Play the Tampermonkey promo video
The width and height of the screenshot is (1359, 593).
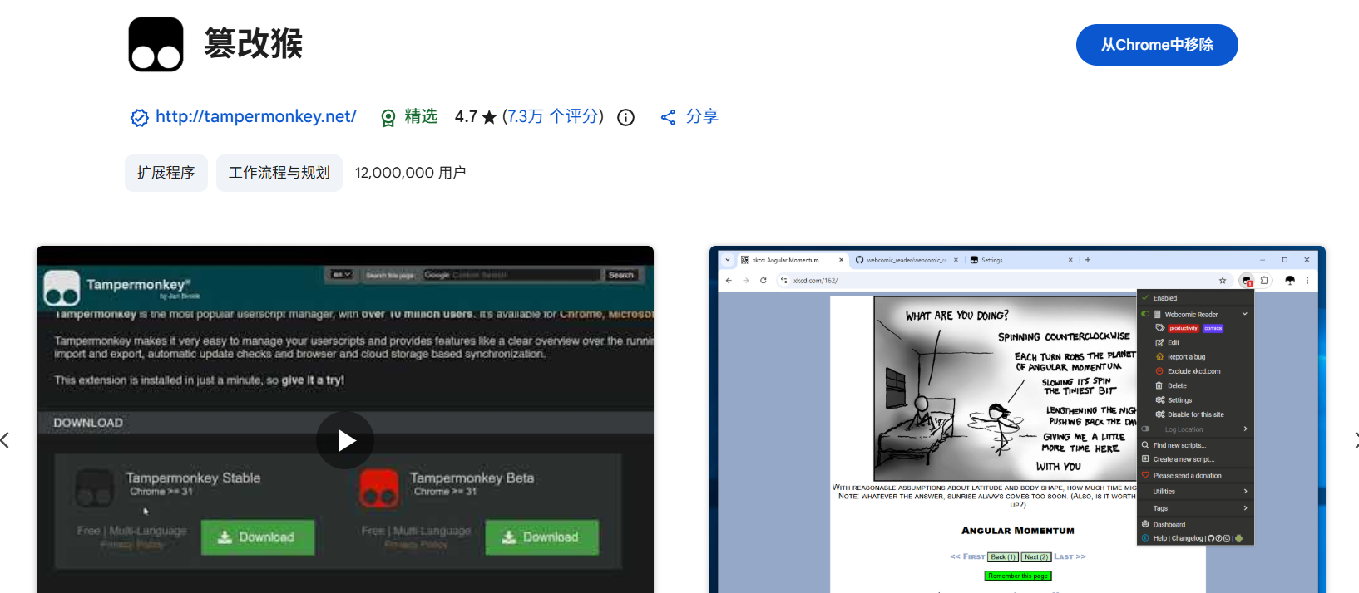point(345,440)
